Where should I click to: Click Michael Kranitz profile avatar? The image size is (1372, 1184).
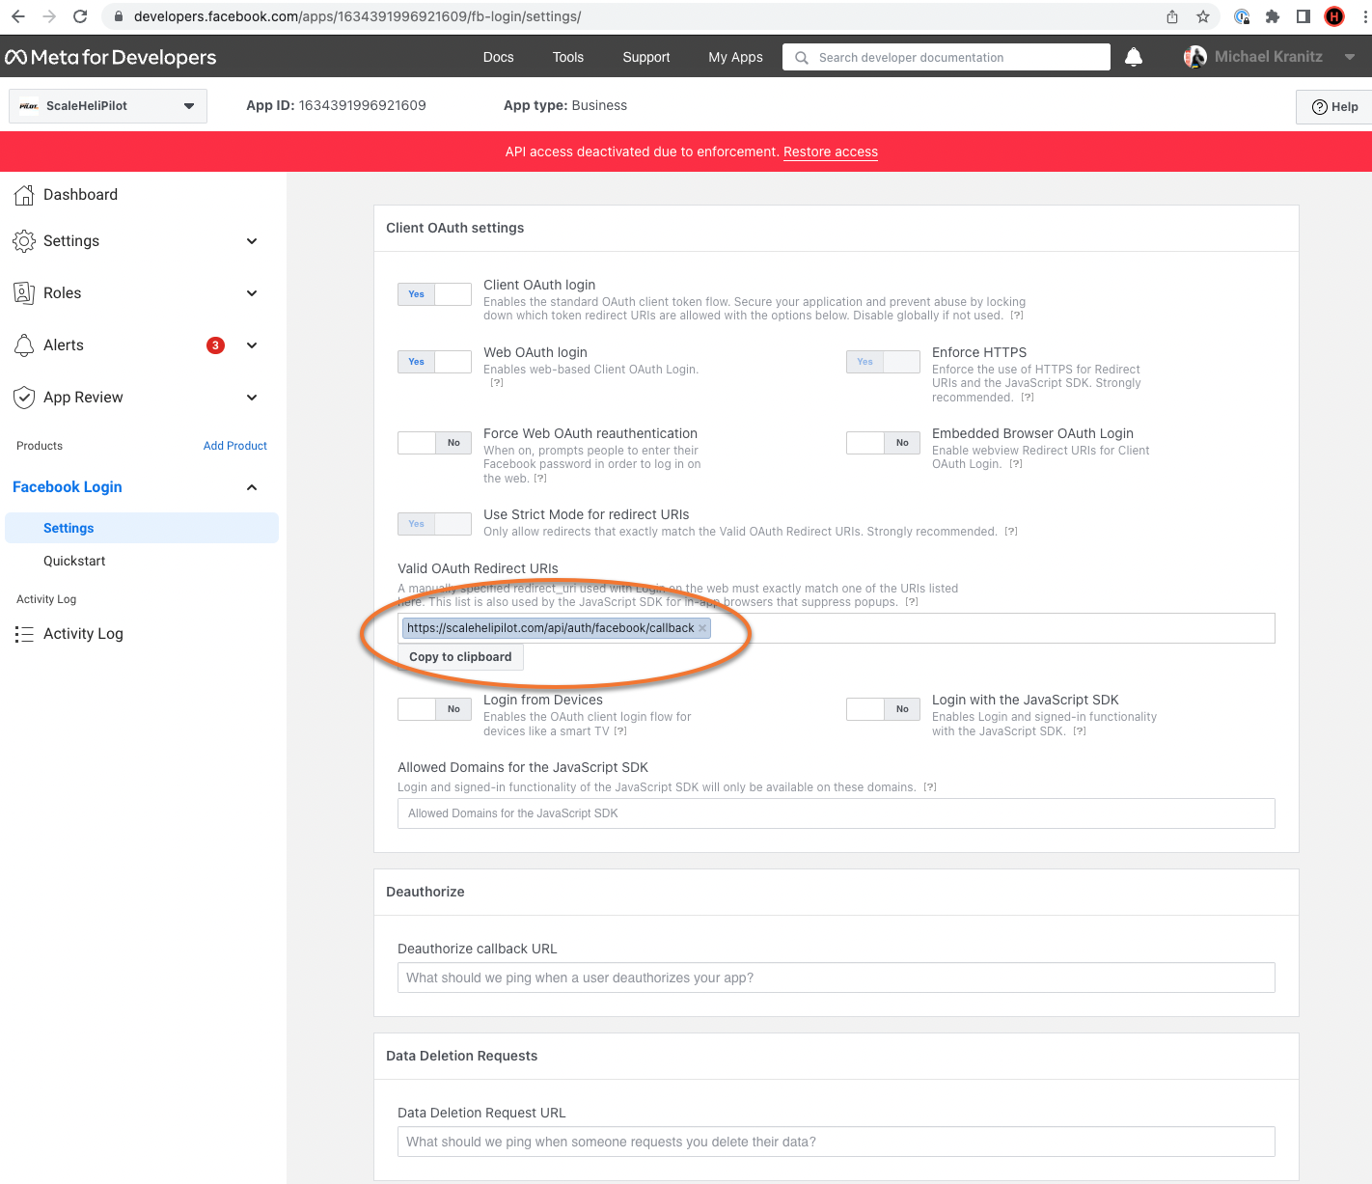click(1195, 57)
